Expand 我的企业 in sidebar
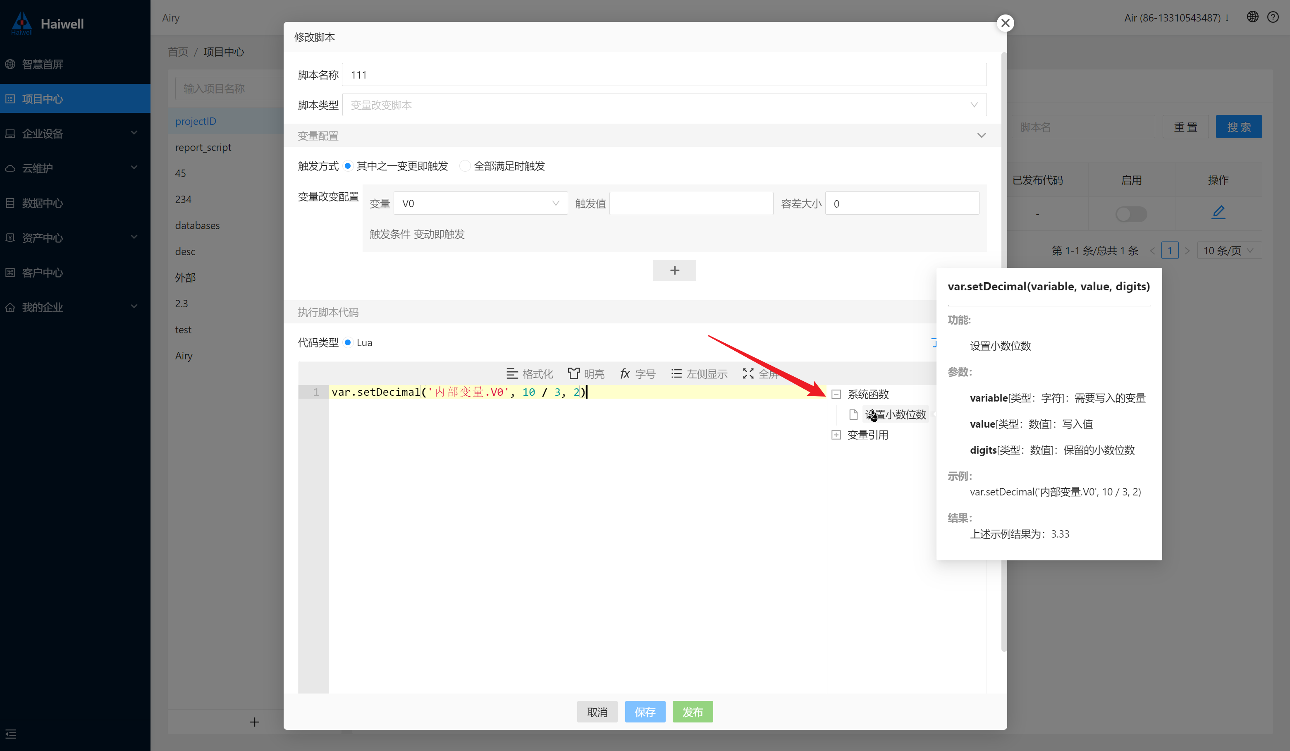Viewport: 1290px width, 751px height. (x=75, y=307)
